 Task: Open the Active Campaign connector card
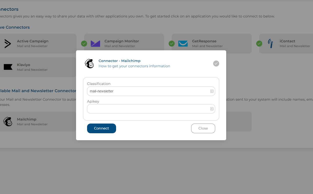coord(38,44)
